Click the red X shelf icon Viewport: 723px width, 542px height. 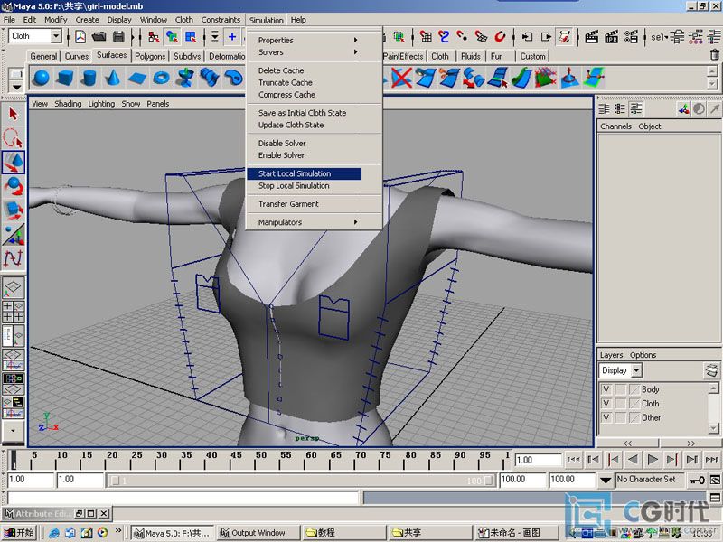pos(401,78)
